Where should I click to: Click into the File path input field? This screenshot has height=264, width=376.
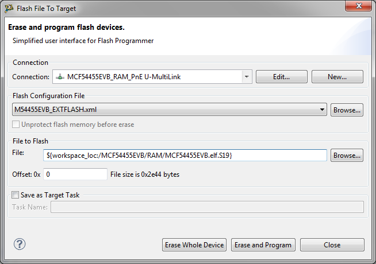tap(185, 156)
